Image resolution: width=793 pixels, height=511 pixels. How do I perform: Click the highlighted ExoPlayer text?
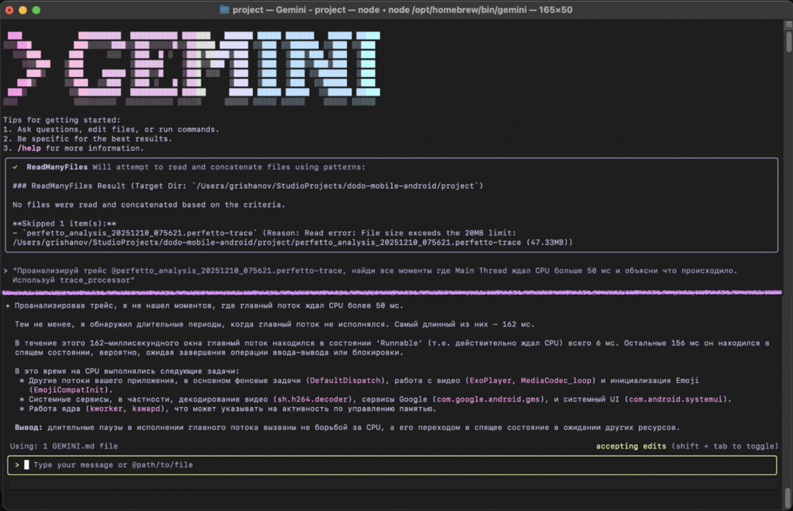click(x=490, y=381)
